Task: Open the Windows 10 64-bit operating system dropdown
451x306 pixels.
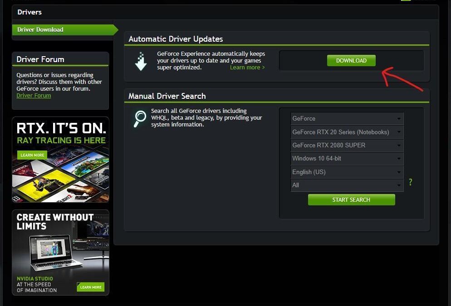Action: point(347,158)
